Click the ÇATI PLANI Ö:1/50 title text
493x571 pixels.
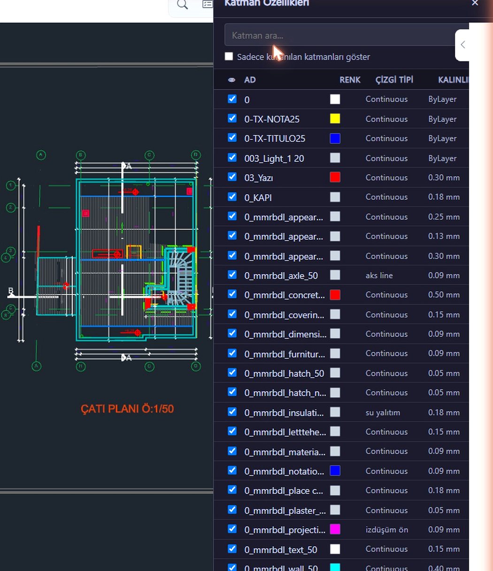[x=127, y=409]
